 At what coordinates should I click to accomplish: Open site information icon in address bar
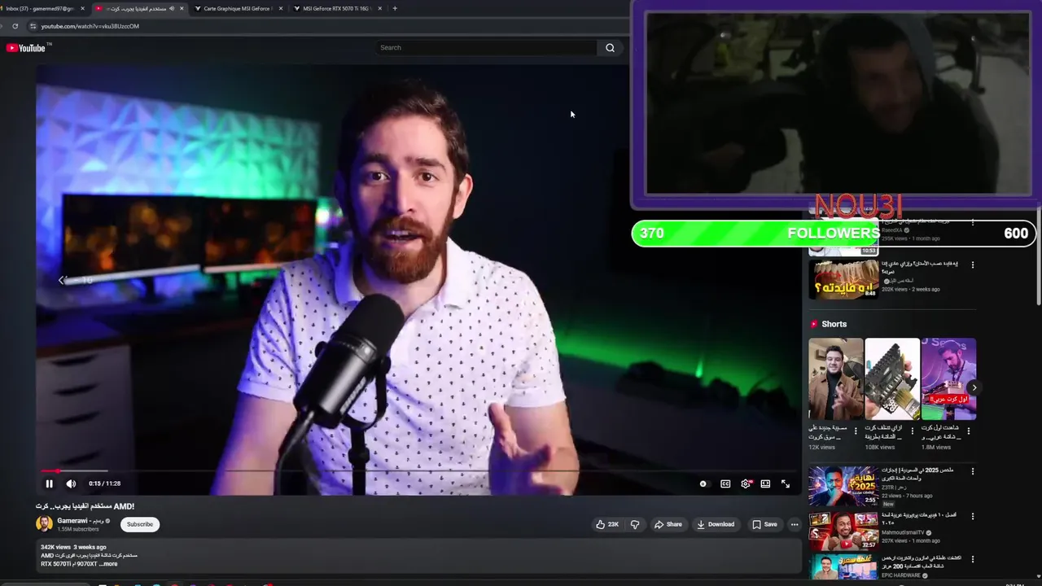(33, 26)
